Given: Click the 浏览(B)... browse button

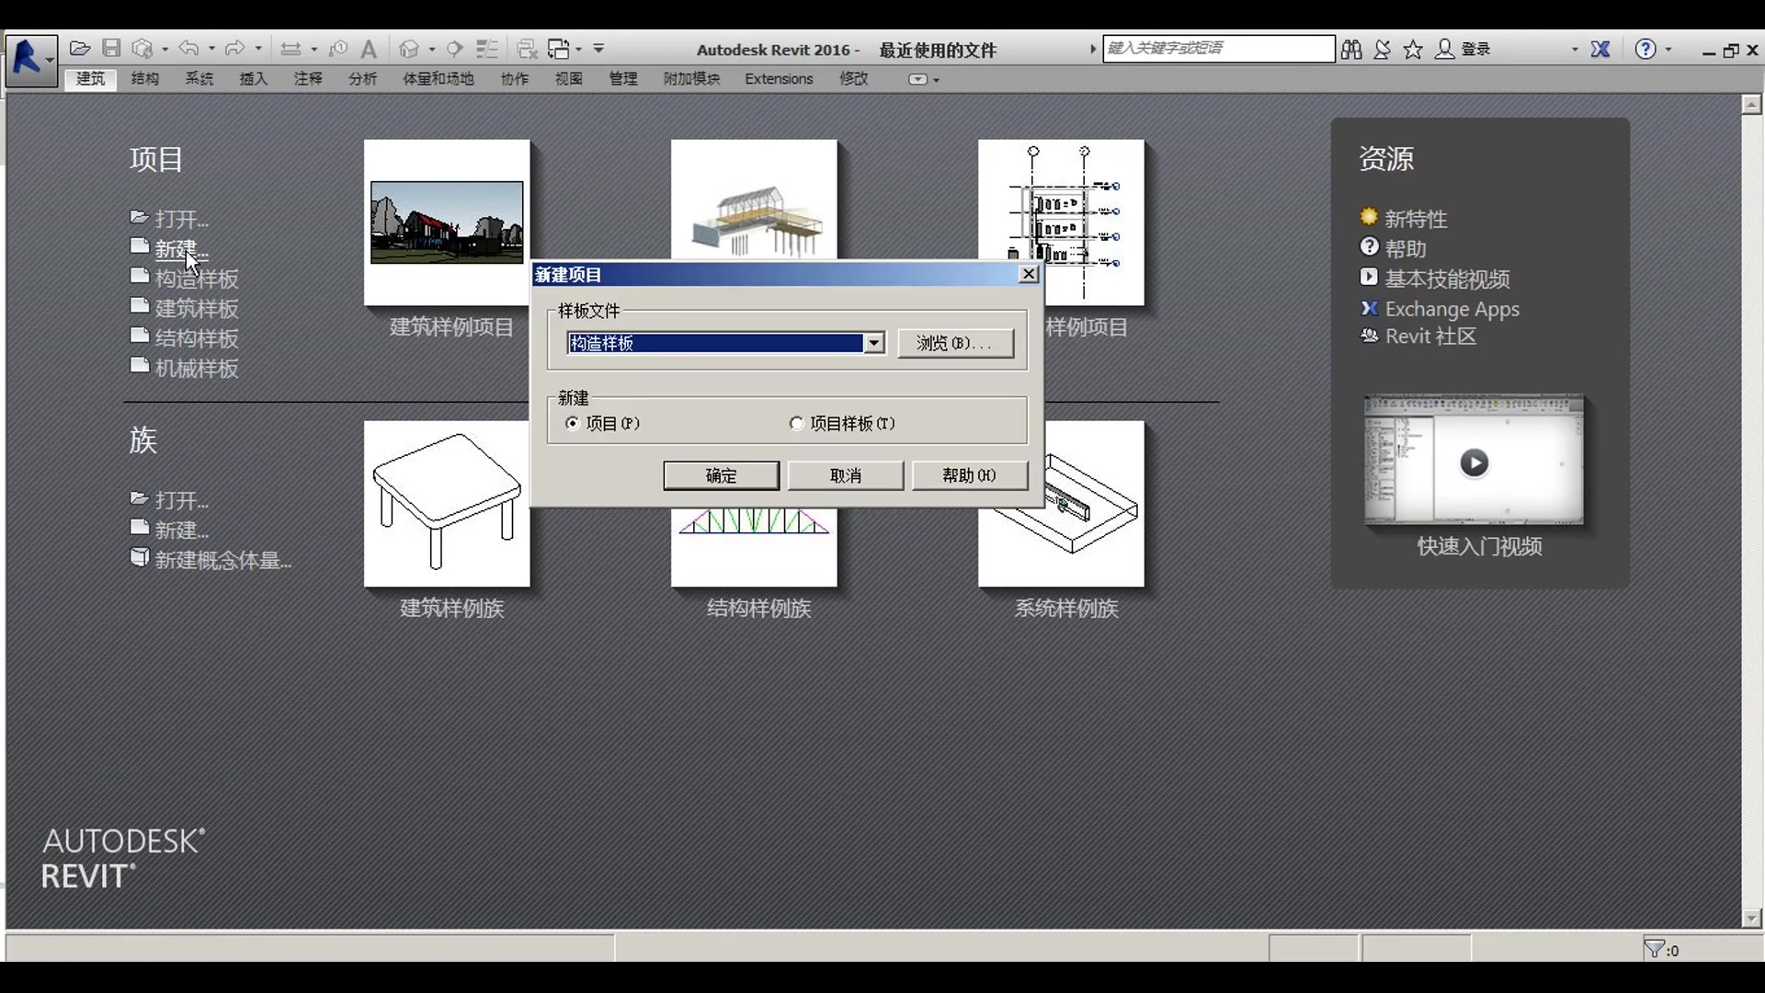Looking at the screenshot, I should (x=955, y=344).
